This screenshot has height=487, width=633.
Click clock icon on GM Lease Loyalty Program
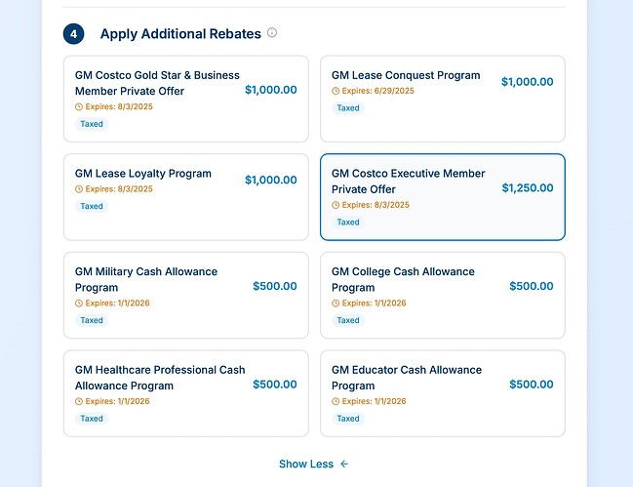(x=79, y=189)
